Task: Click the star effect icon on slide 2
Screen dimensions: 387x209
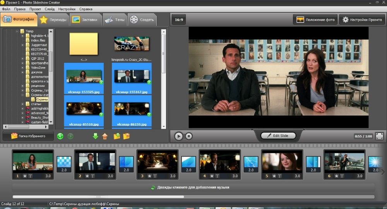Action: click(x=87, y=176)
